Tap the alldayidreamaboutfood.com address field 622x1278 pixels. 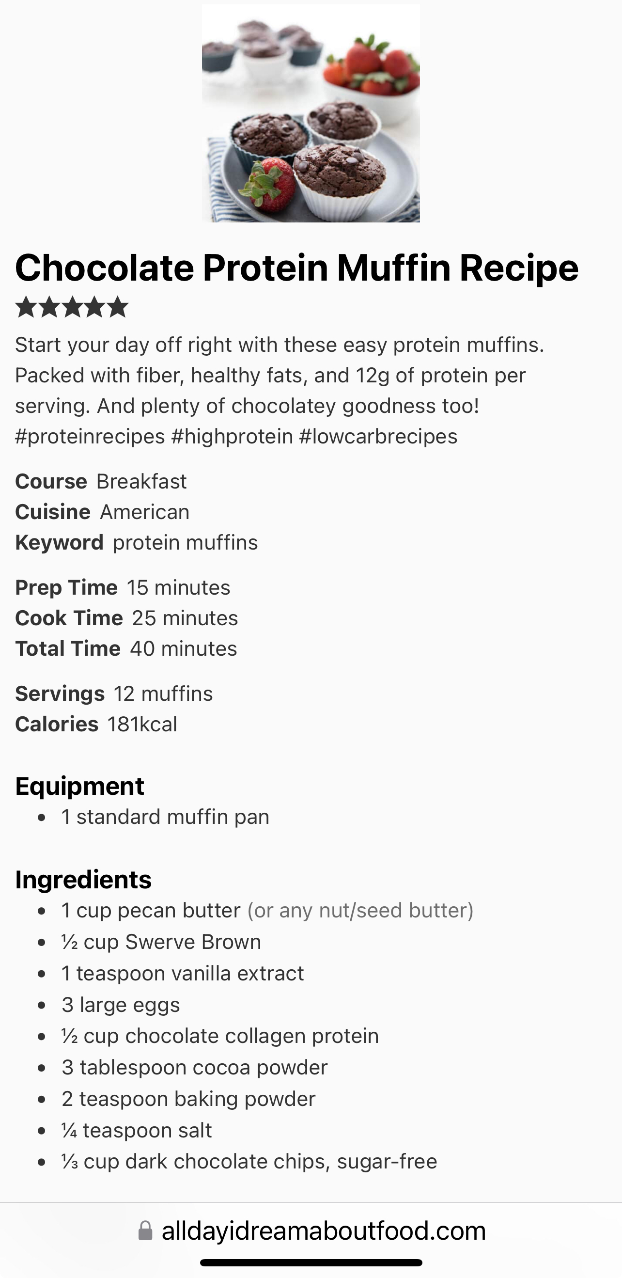tap(324, 1231)
